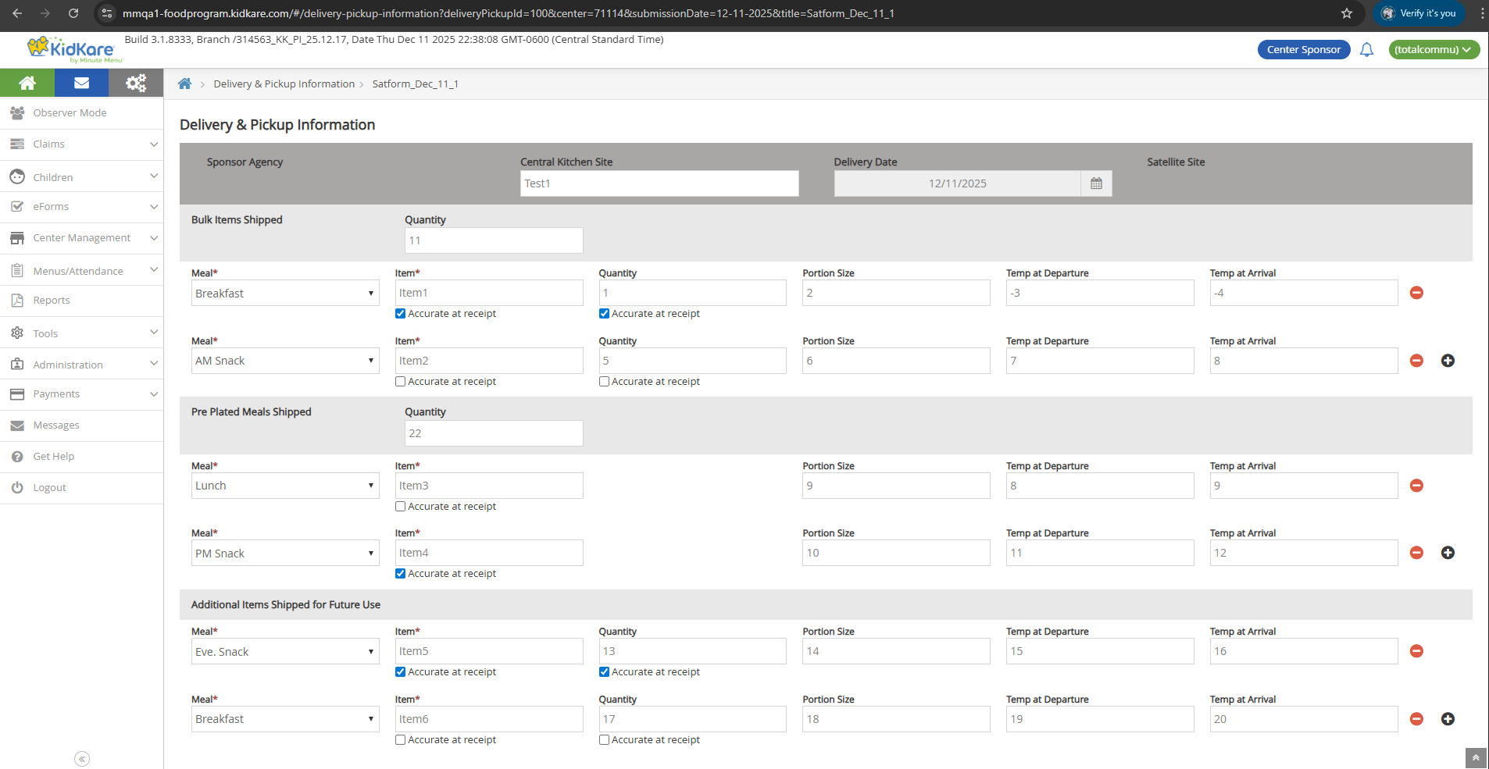Open the AM Snack meal dropdown
Screen dimensions: 1489x769
[285, 361]
